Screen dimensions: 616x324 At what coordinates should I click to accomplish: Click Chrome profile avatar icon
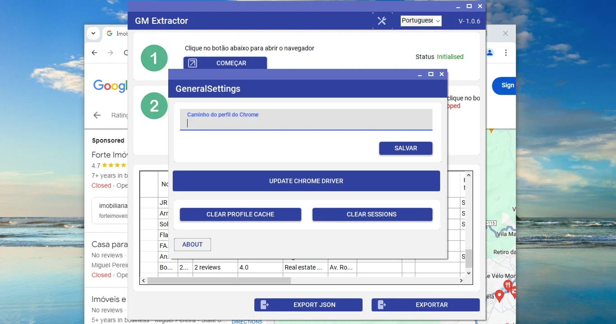pos(490,53)
